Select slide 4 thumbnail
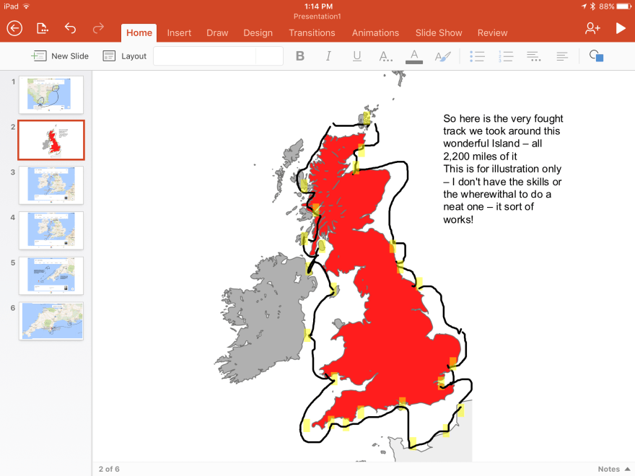The width and height of the screenshot is (635, 476). click(x=51, y=230)
